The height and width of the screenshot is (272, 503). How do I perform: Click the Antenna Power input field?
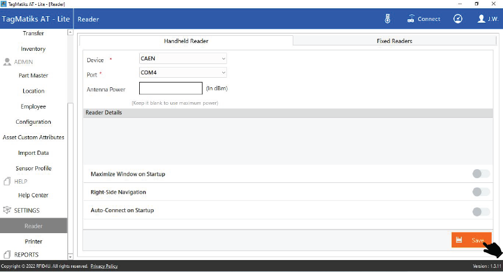pos(171,88)
